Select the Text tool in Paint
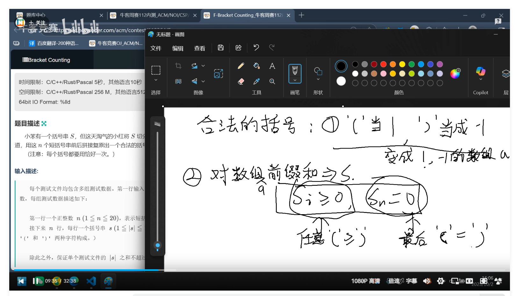516x296 pixels. pyautogui.click(x=272, y=66)
